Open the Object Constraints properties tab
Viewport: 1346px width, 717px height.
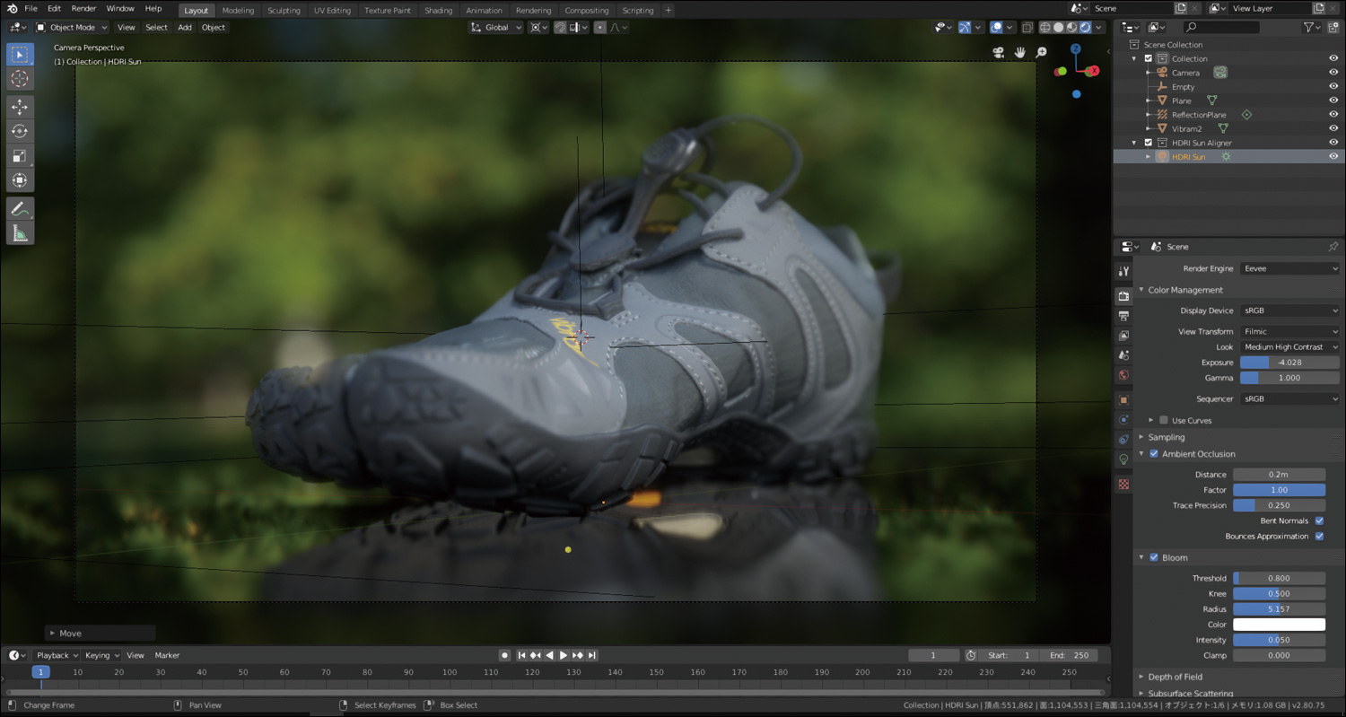[1123, 440]
